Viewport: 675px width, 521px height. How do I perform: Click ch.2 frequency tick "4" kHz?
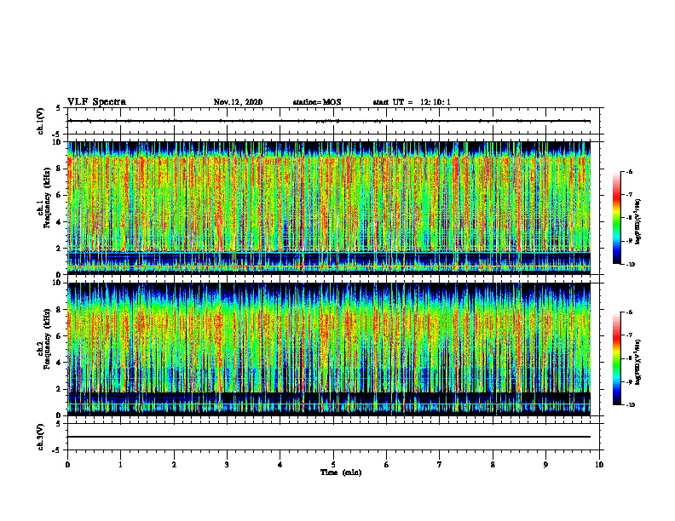click(x=59, y=363)
